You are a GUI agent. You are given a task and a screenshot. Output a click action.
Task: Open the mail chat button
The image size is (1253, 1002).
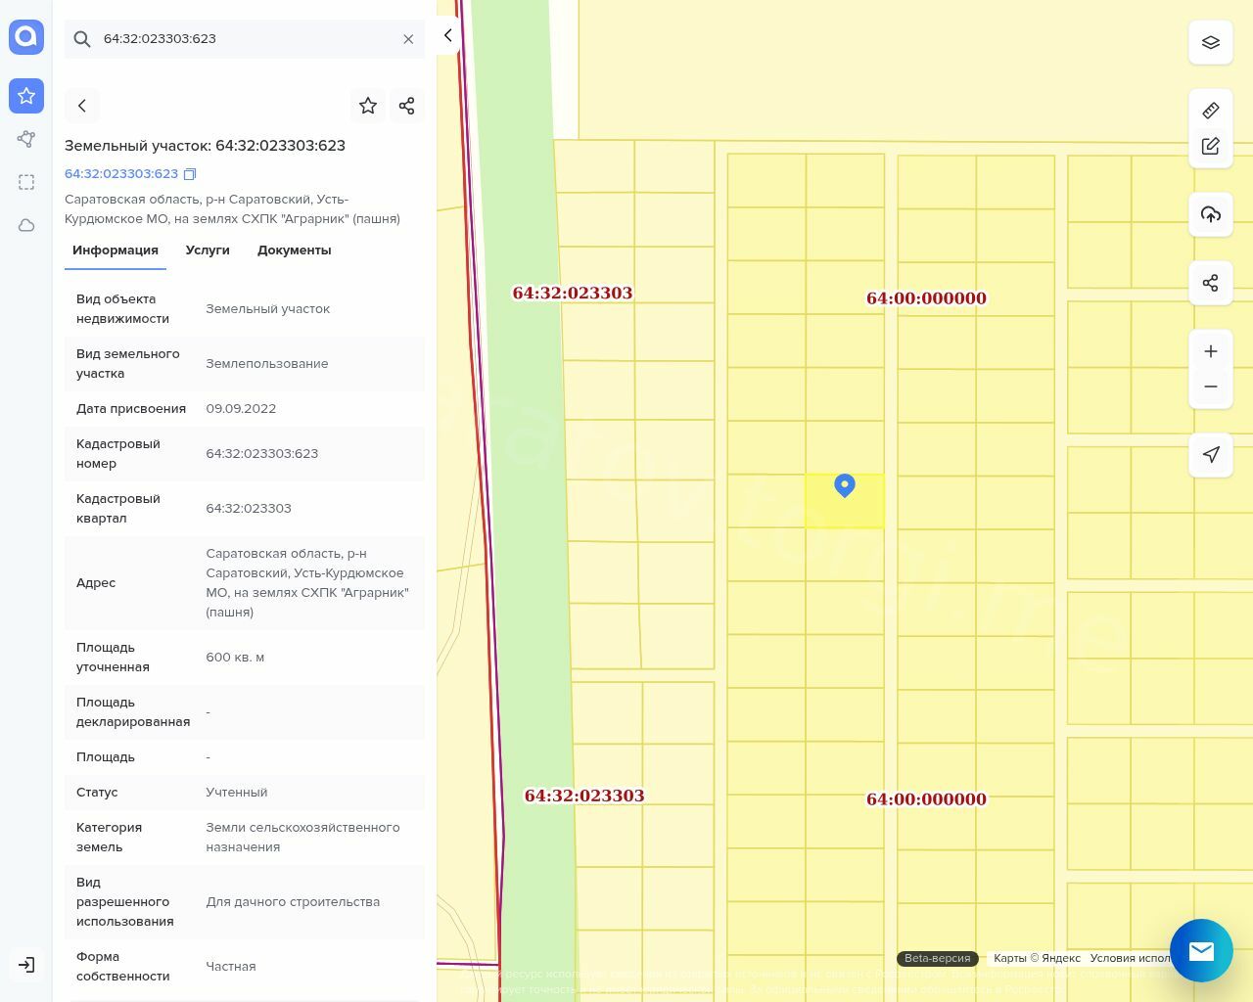click(1201, 950)
